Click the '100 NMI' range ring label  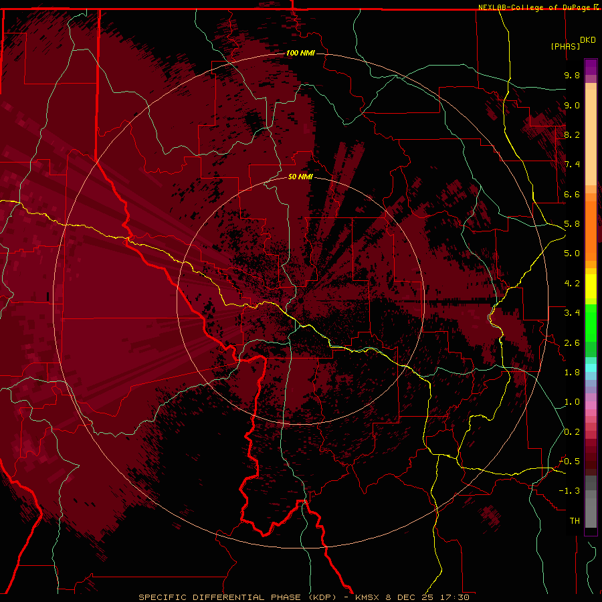coord(300,53)
